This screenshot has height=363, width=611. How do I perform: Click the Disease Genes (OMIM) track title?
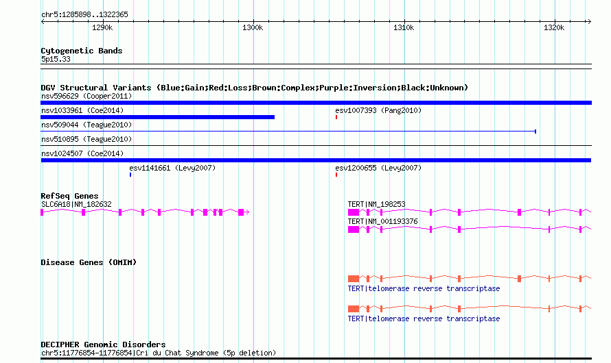(x=89, y=262)
